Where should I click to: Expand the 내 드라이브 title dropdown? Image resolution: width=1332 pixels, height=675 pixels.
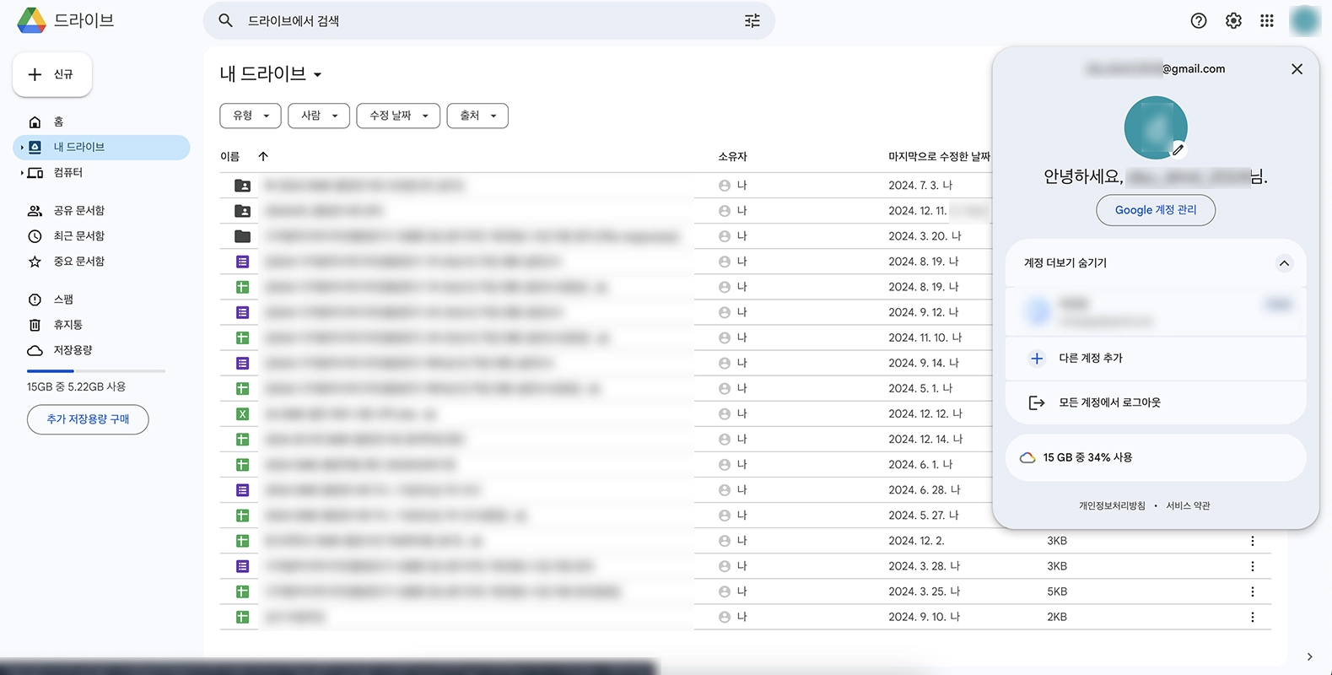(317, 75)
